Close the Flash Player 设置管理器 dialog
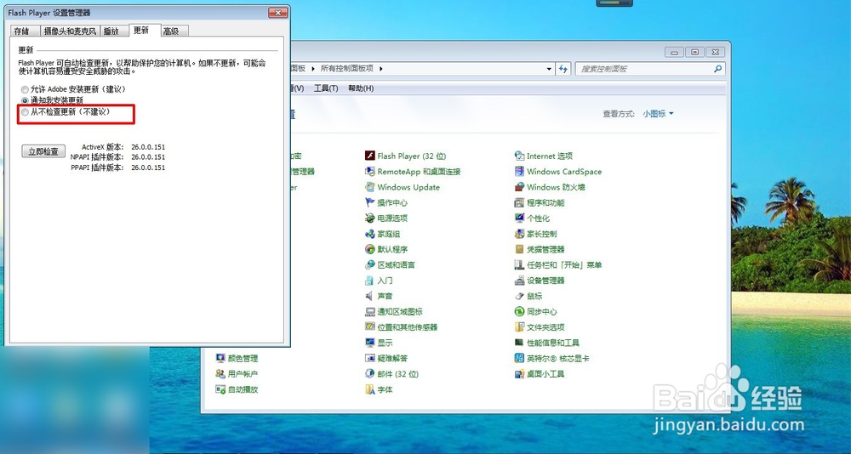Image resolution: width=851 pixels, height=454 pixels. click(x=278, y=13)
